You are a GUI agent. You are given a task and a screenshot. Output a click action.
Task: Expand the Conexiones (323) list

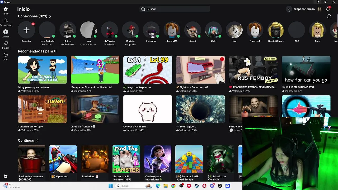pos(34,16)
